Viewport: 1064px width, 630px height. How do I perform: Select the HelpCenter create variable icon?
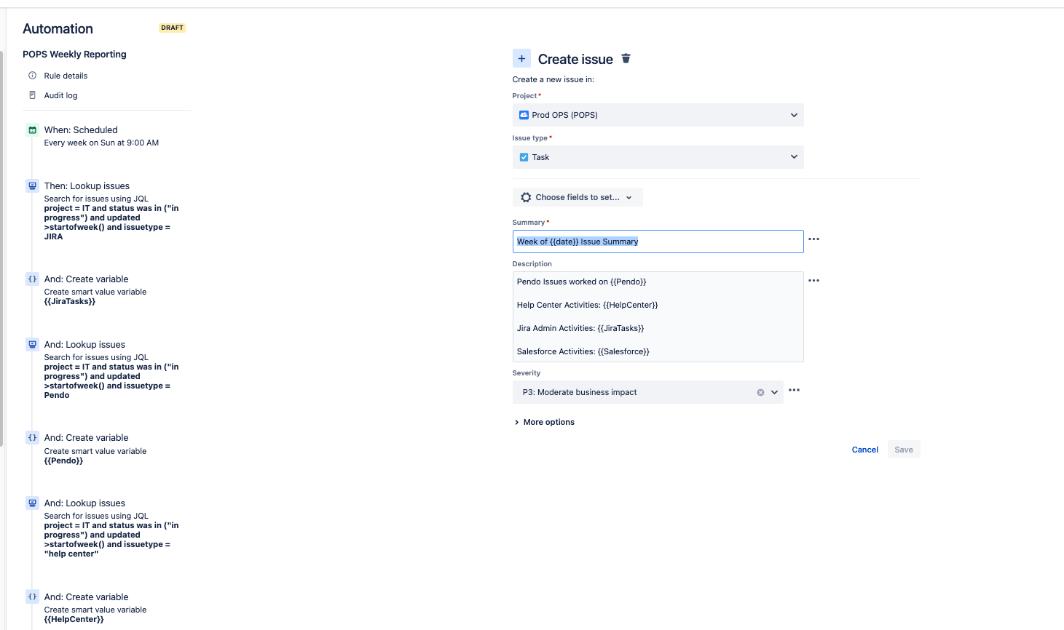tap(32, 597)
